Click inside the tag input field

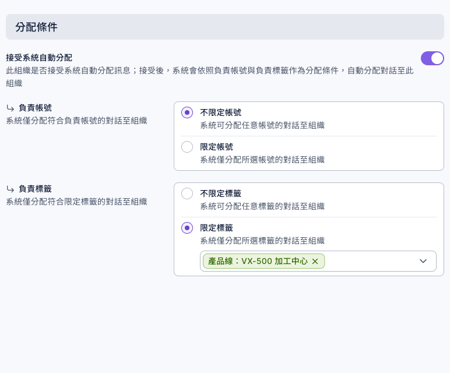(318, 261)
